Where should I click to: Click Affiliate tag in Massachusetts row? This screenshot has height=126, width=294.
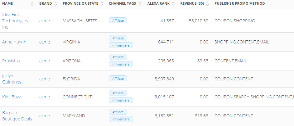[x=118, y=20]
